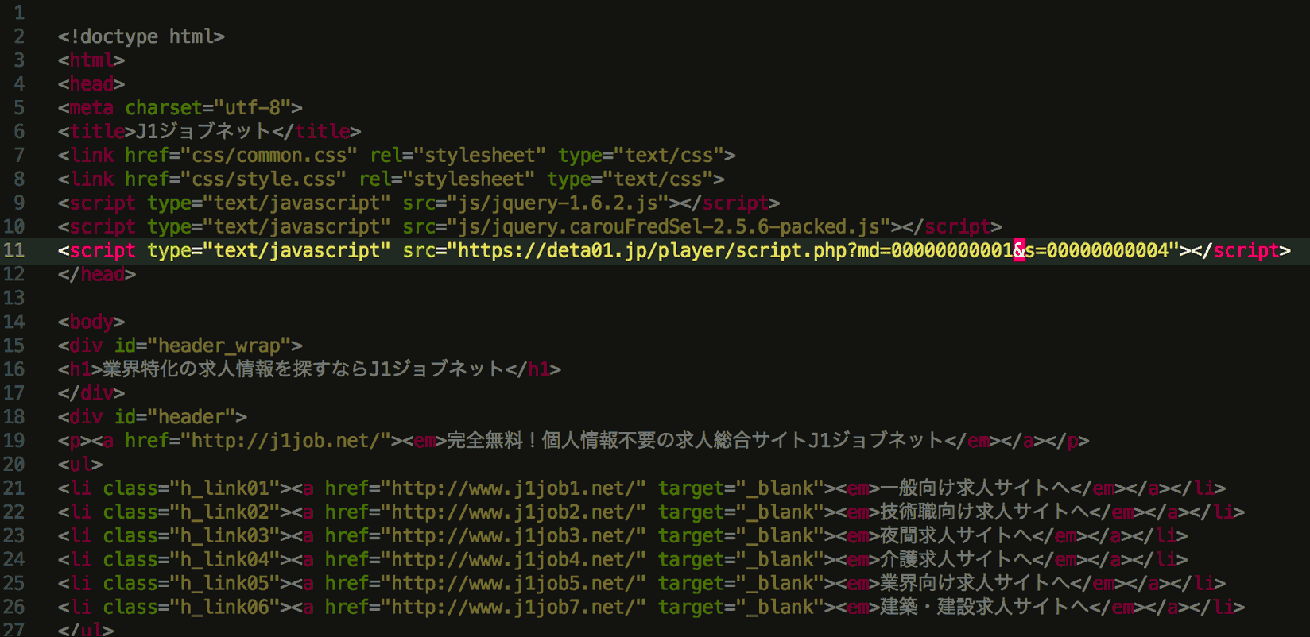Viewport: 1310px width, 637px height.
Task: Click line number 26 in the gutter
Action: [x=14, y=608]
